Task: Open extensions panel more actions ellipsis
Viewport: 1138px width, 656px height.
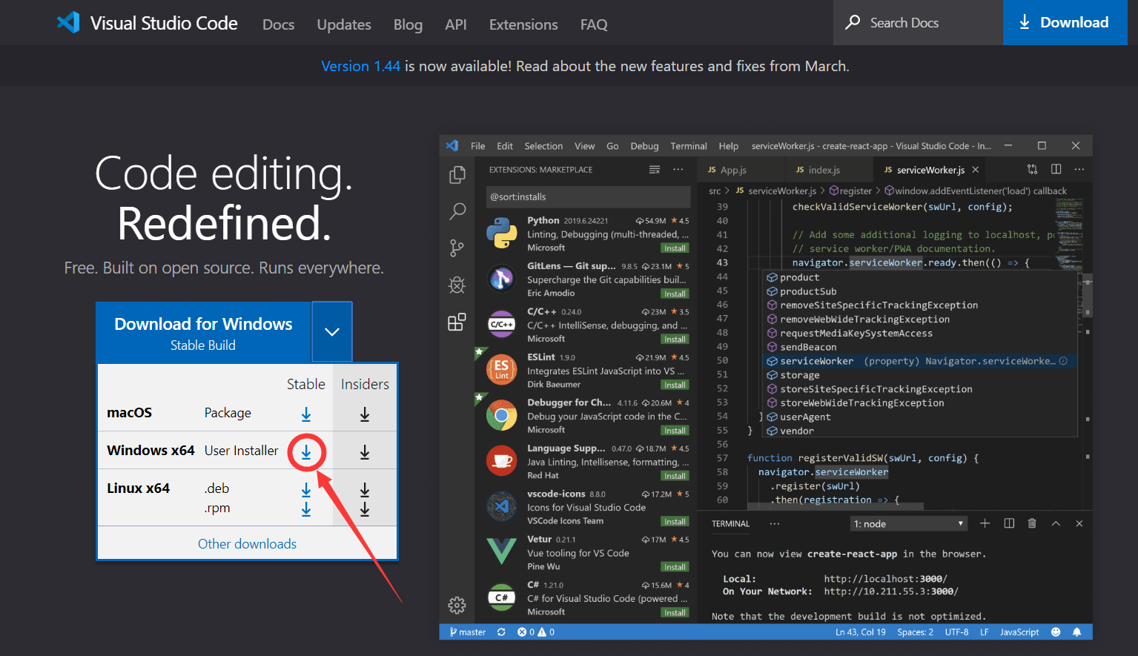Action: click(x=678, y=170)
